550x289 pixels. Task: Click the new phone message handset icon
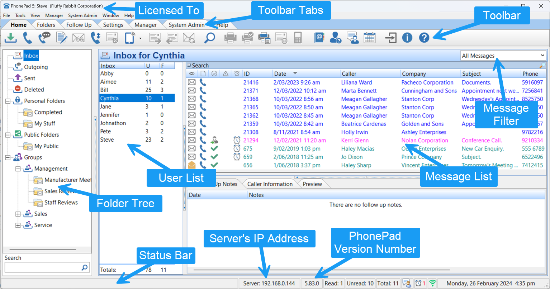click(x=27, y=37)
